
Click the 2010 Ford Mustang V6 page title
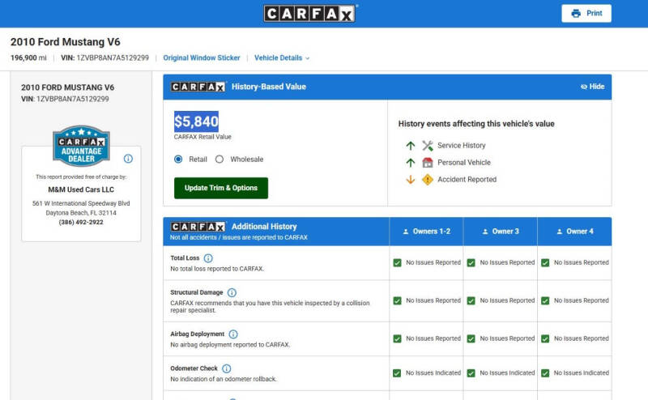tap(66, 42)
